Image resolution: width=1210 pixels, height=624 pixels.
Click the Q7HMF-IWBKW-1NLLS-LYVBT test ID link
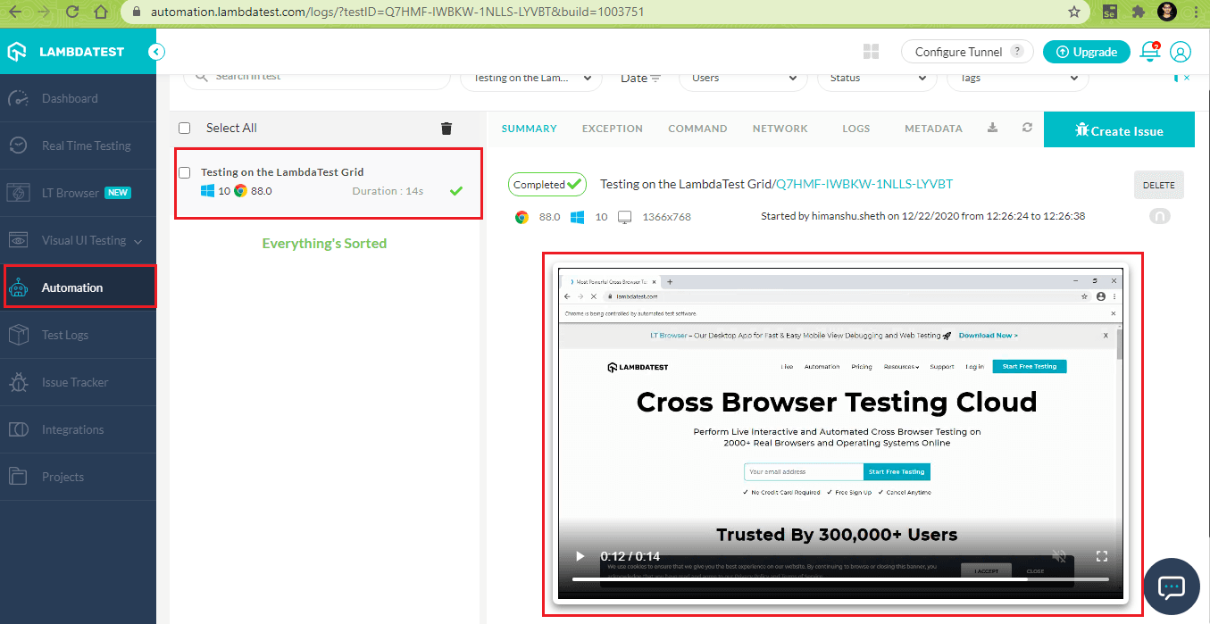click(x=864, y=184)
